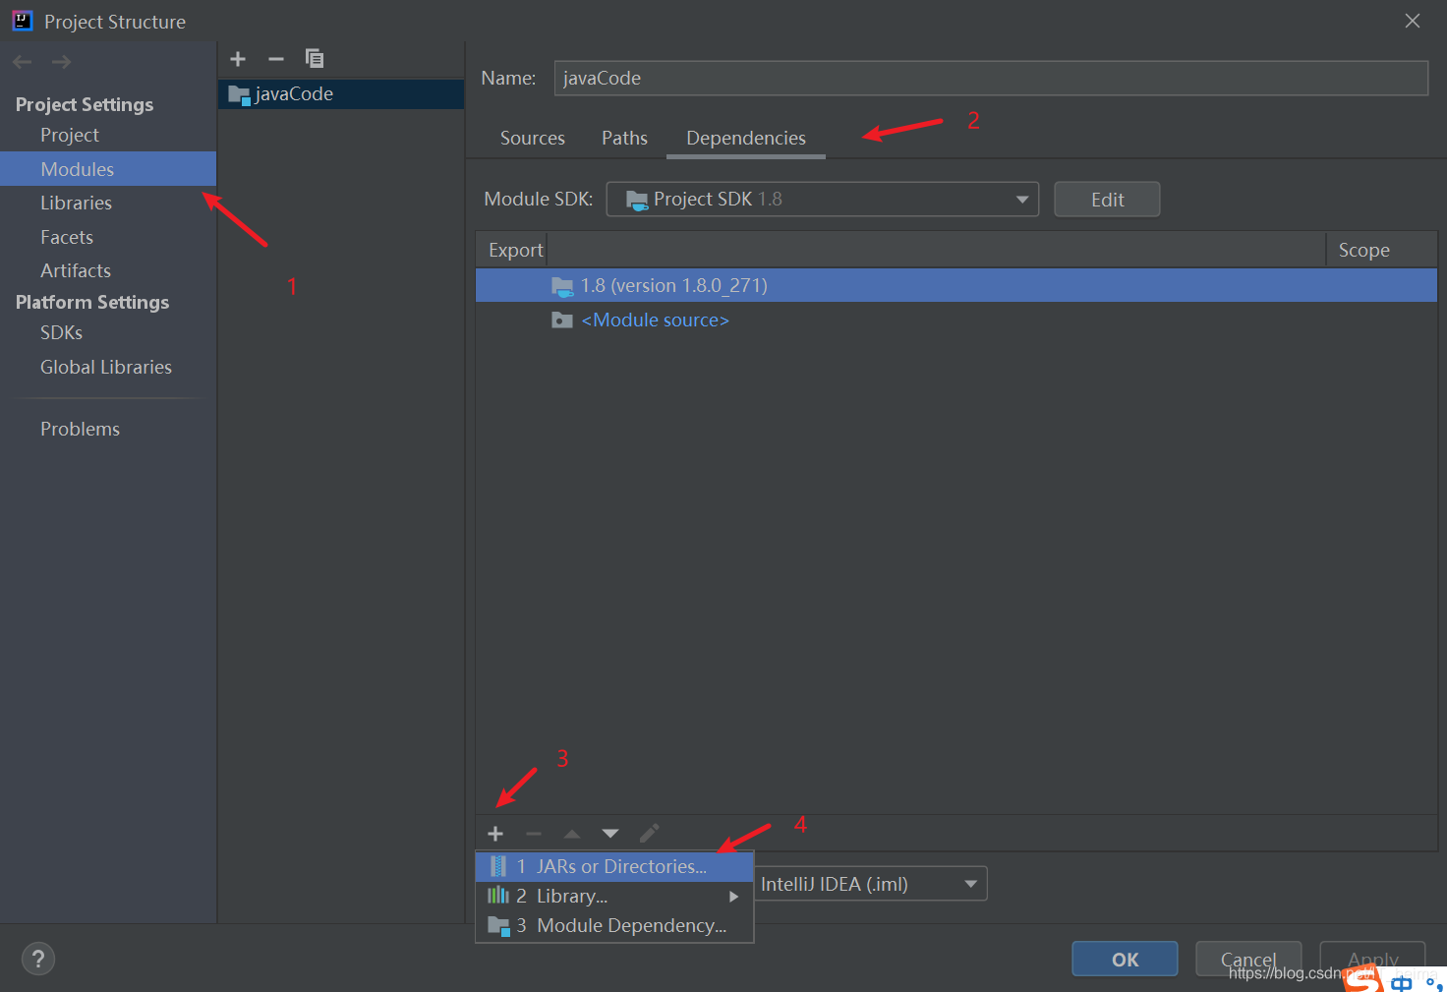Select the <Module source> row
The image size is (1447, 992).
point(956,320)
